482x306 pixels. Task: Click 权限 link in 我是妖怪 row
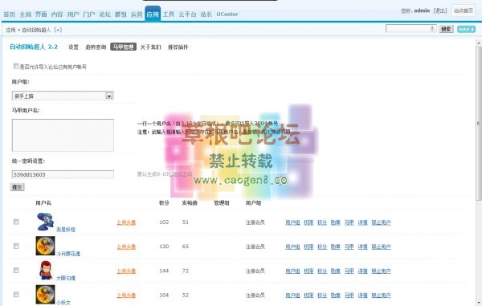pyautogui.click(x=308, y=222)
